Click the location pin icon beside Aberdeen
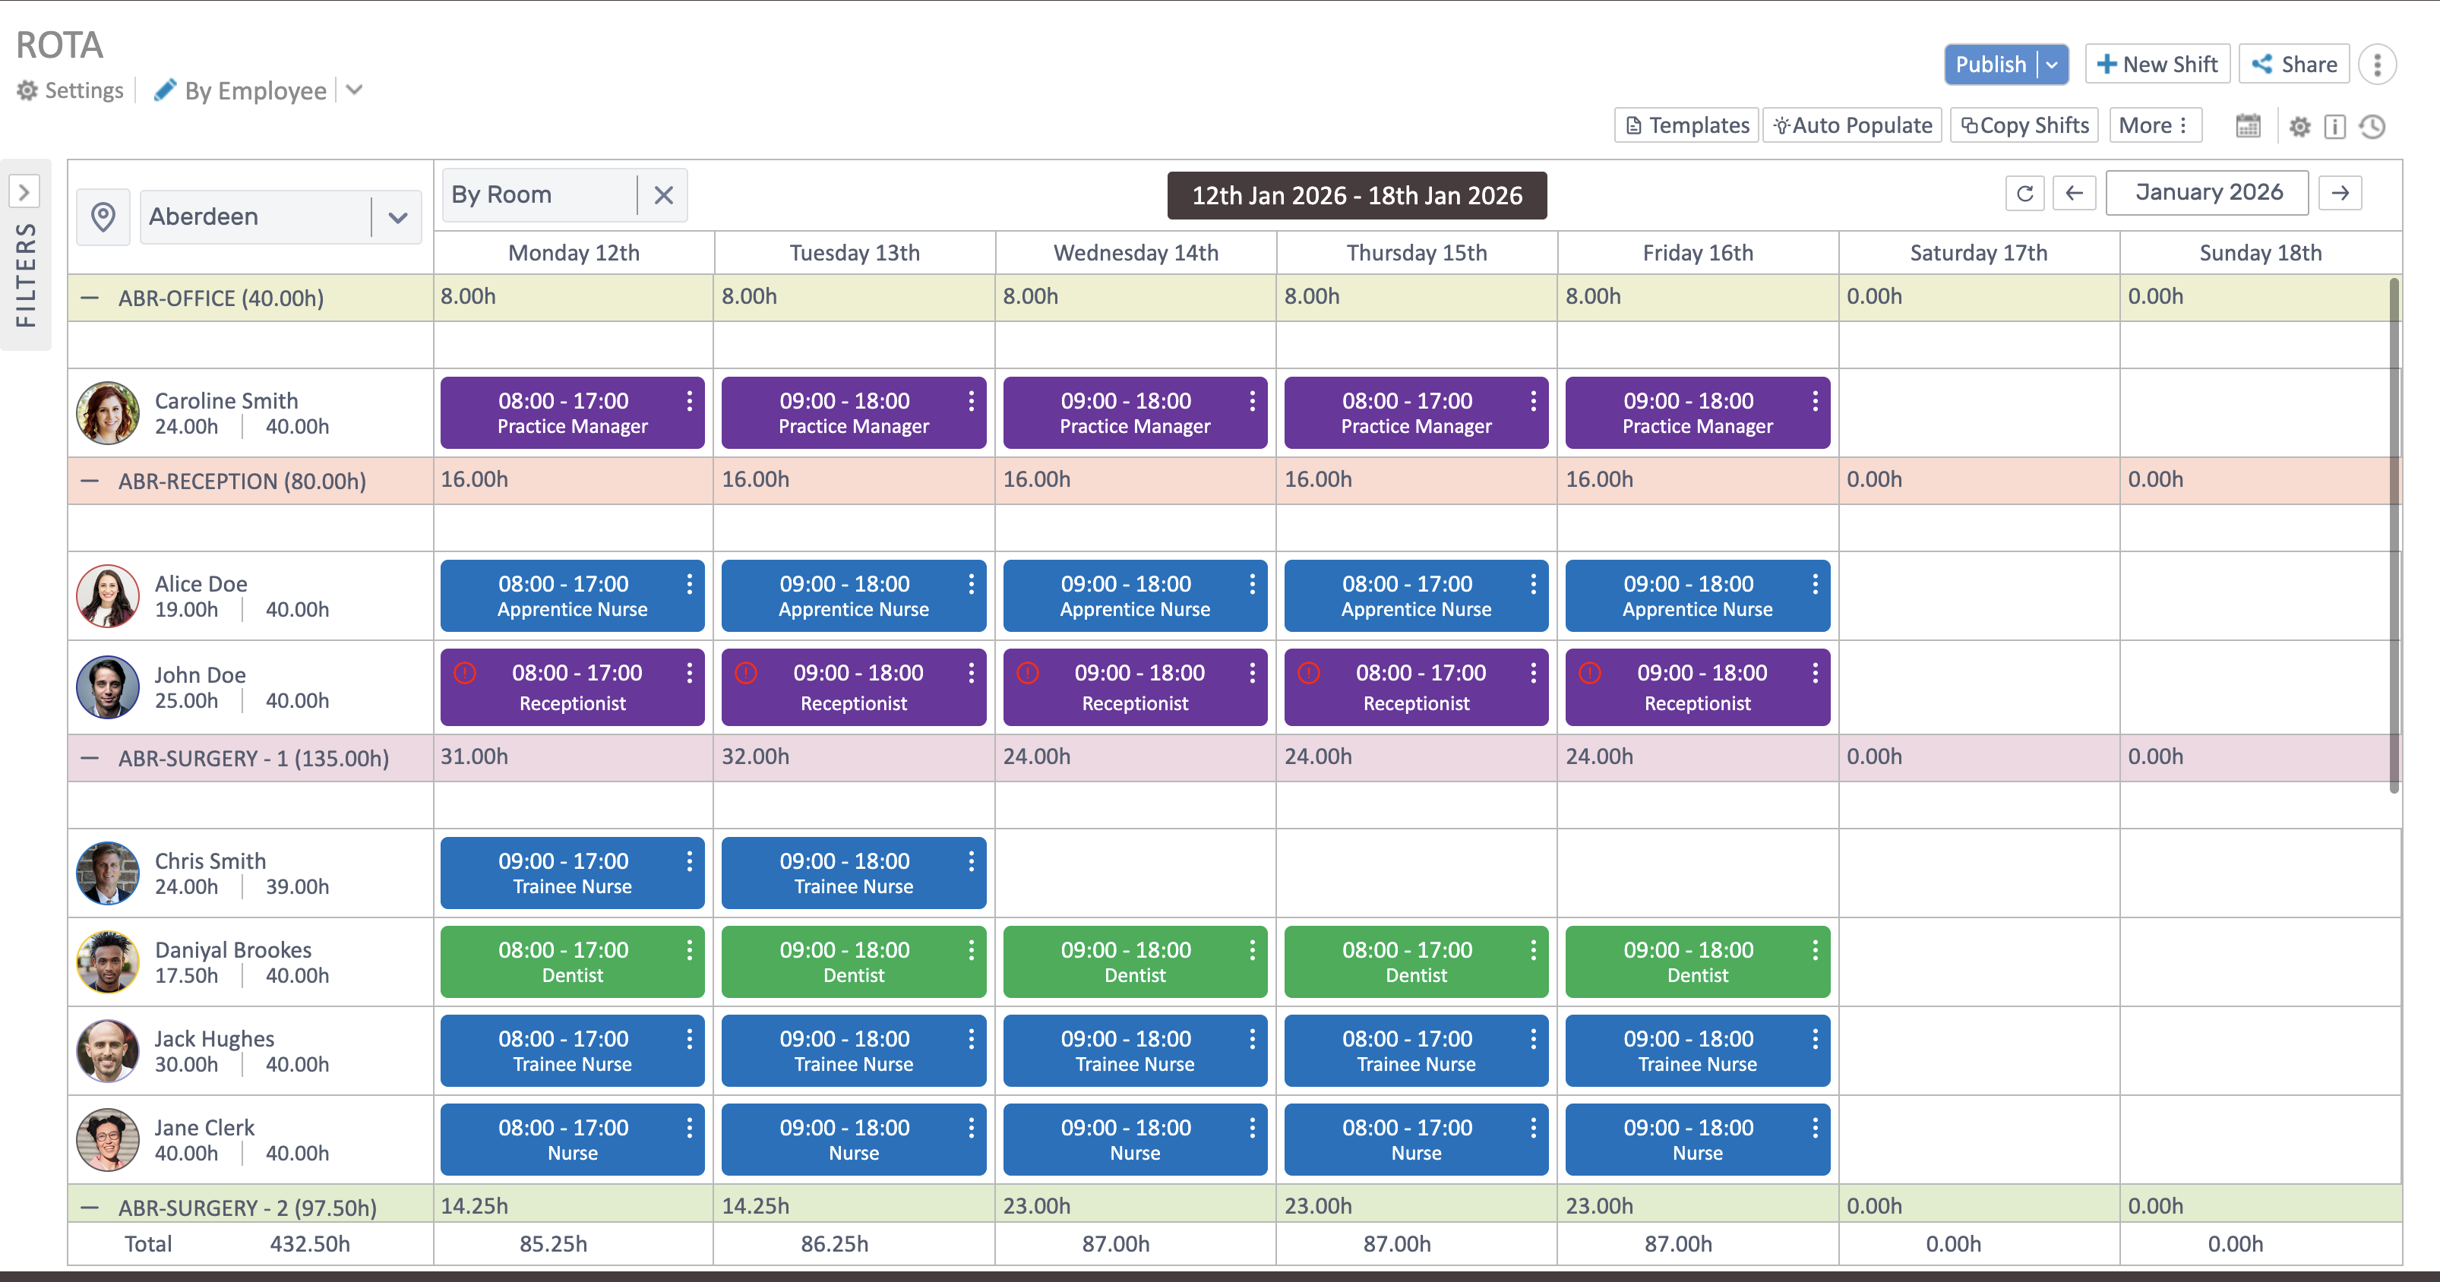The image size is (2440, 1282). click(x=103, y=216)
